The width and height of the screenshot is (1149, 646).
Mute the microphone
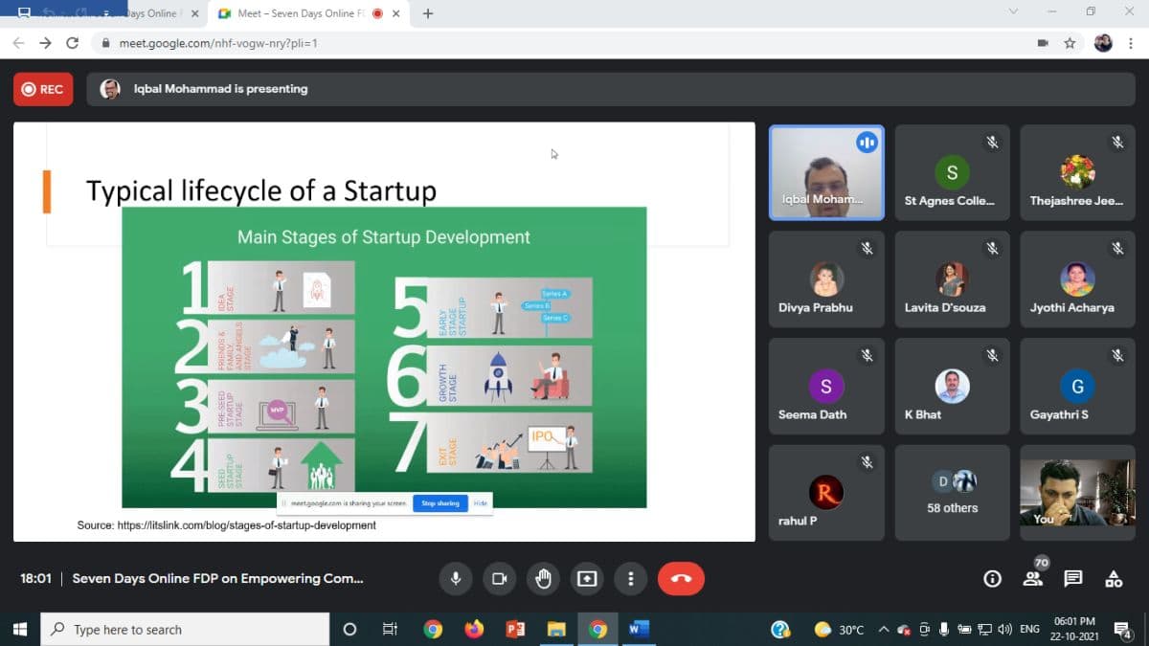click(x=456, y=578)
